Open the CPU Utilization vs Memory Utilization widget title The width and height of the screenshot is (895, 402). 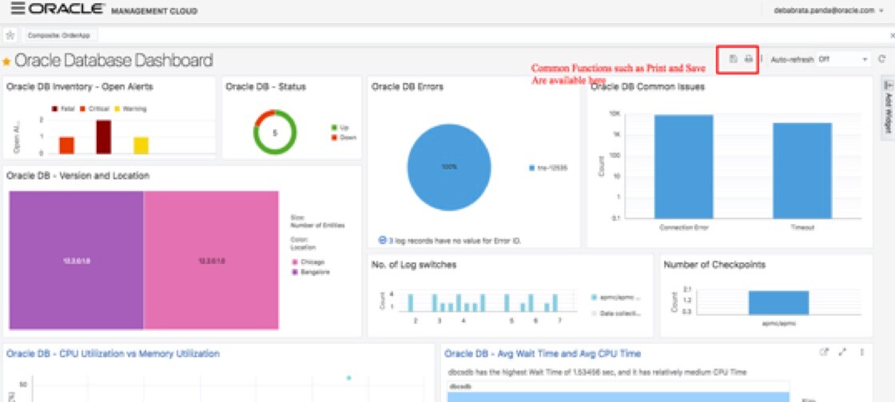tap(113, 353)
